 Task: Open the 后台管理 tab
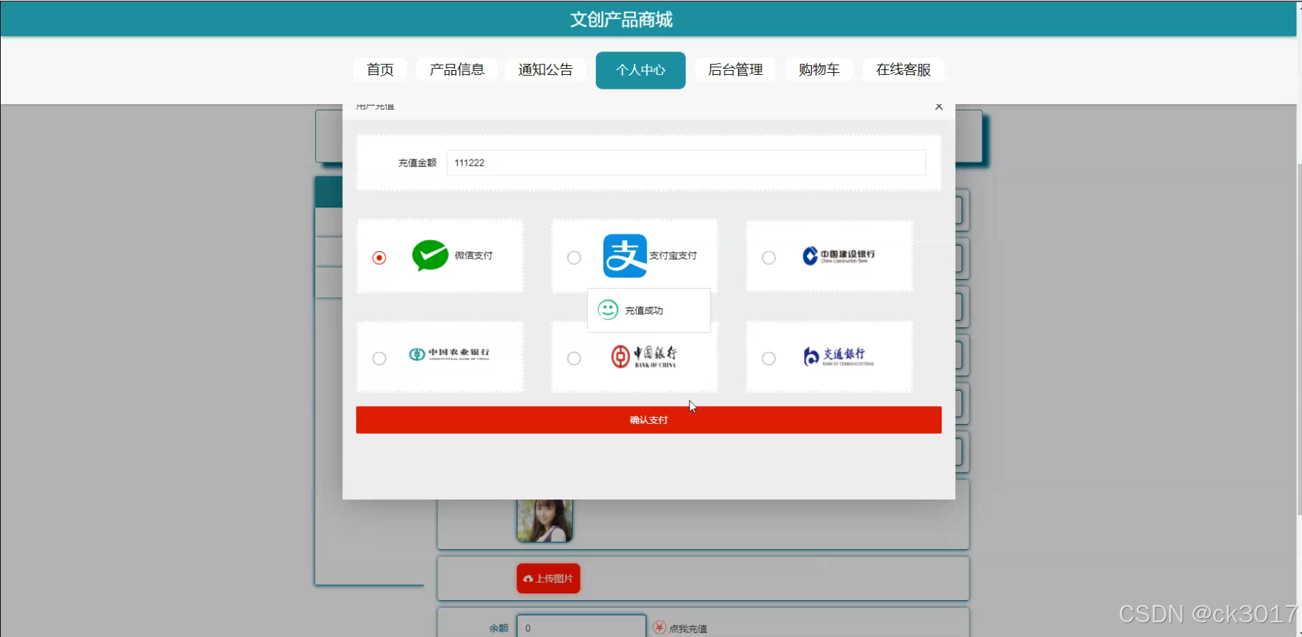click(x=735, y=69)
